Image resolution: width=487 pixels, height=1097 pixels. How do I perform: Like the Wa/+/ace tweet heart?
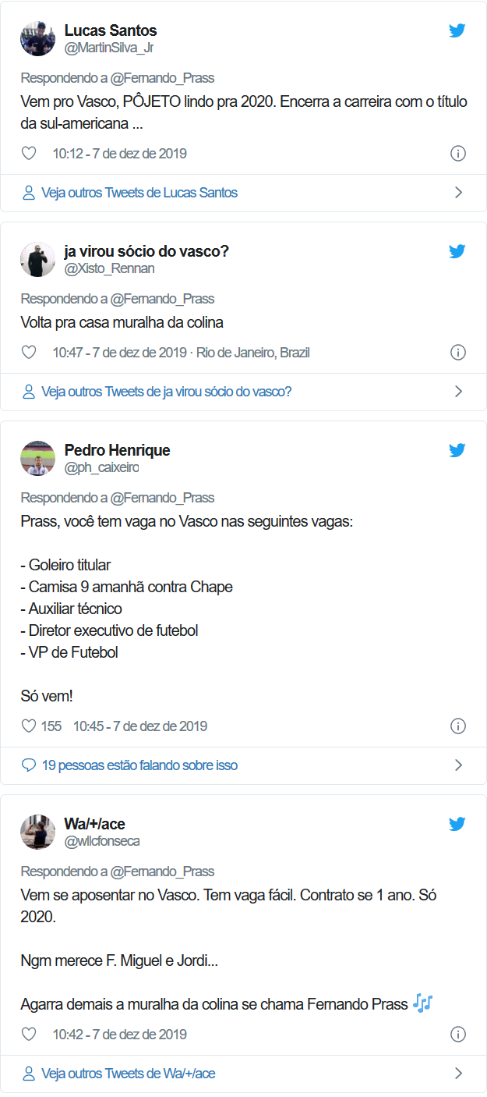29,1035
